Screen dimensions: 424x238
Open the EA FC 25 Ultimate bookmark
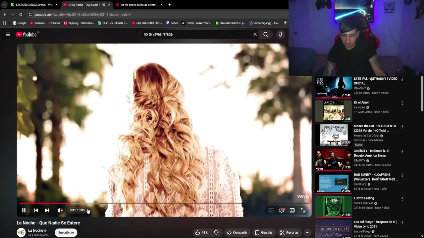coord(113,23)
